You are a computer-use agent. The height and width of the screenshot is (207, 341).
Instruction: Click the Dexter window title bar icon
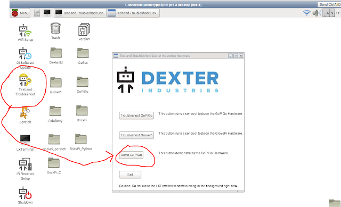116,56
